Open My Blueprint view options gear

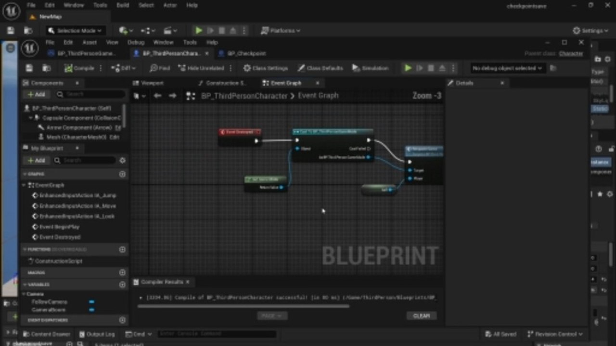pyautogui.click(x=122, y=160)
